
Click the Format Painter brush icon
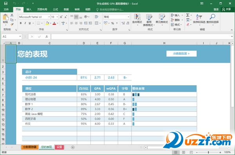pyautogui.click(x=12, y=24)
